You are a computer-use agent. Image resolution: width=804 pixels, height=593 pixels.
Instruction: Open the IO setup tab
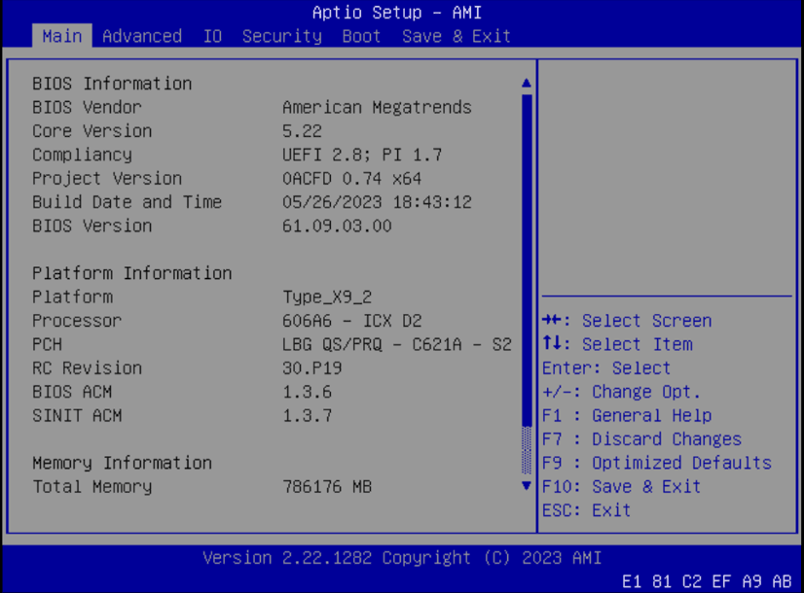coord(212,36)
